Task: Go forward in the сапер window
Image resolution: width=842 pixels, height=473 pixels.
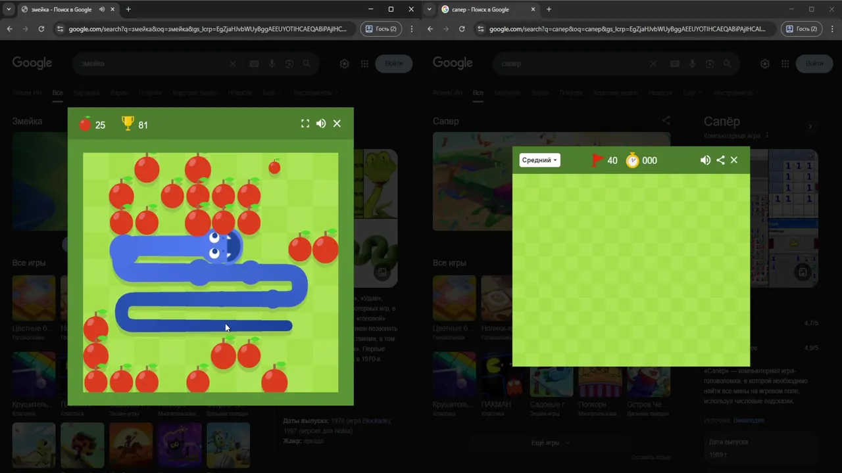Action: [445, 29]
